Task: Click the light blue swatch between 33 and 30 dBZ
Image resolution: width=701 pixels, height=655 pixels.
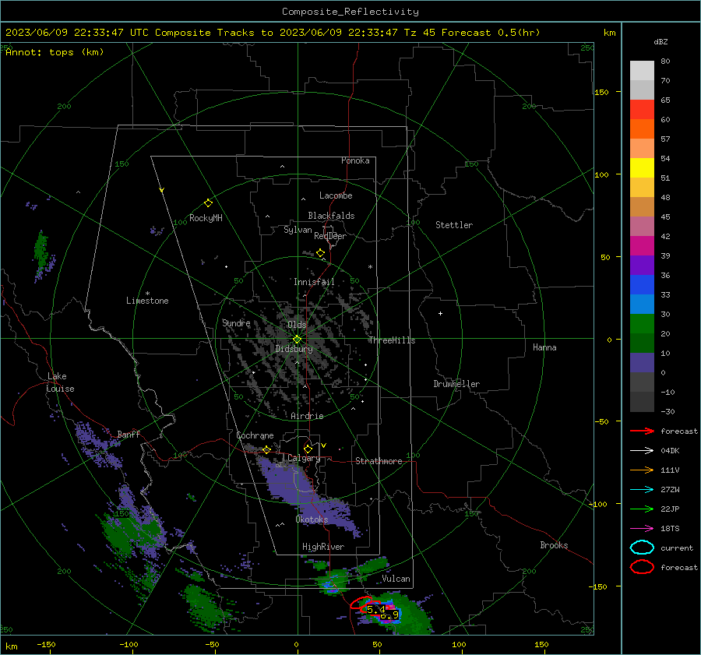Action: [642, 305]
